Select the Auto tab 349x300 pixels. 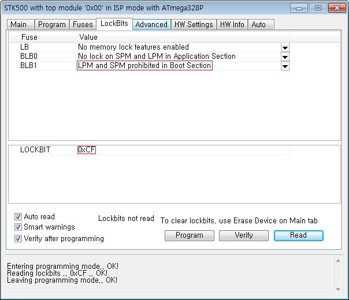pos(261,24)
